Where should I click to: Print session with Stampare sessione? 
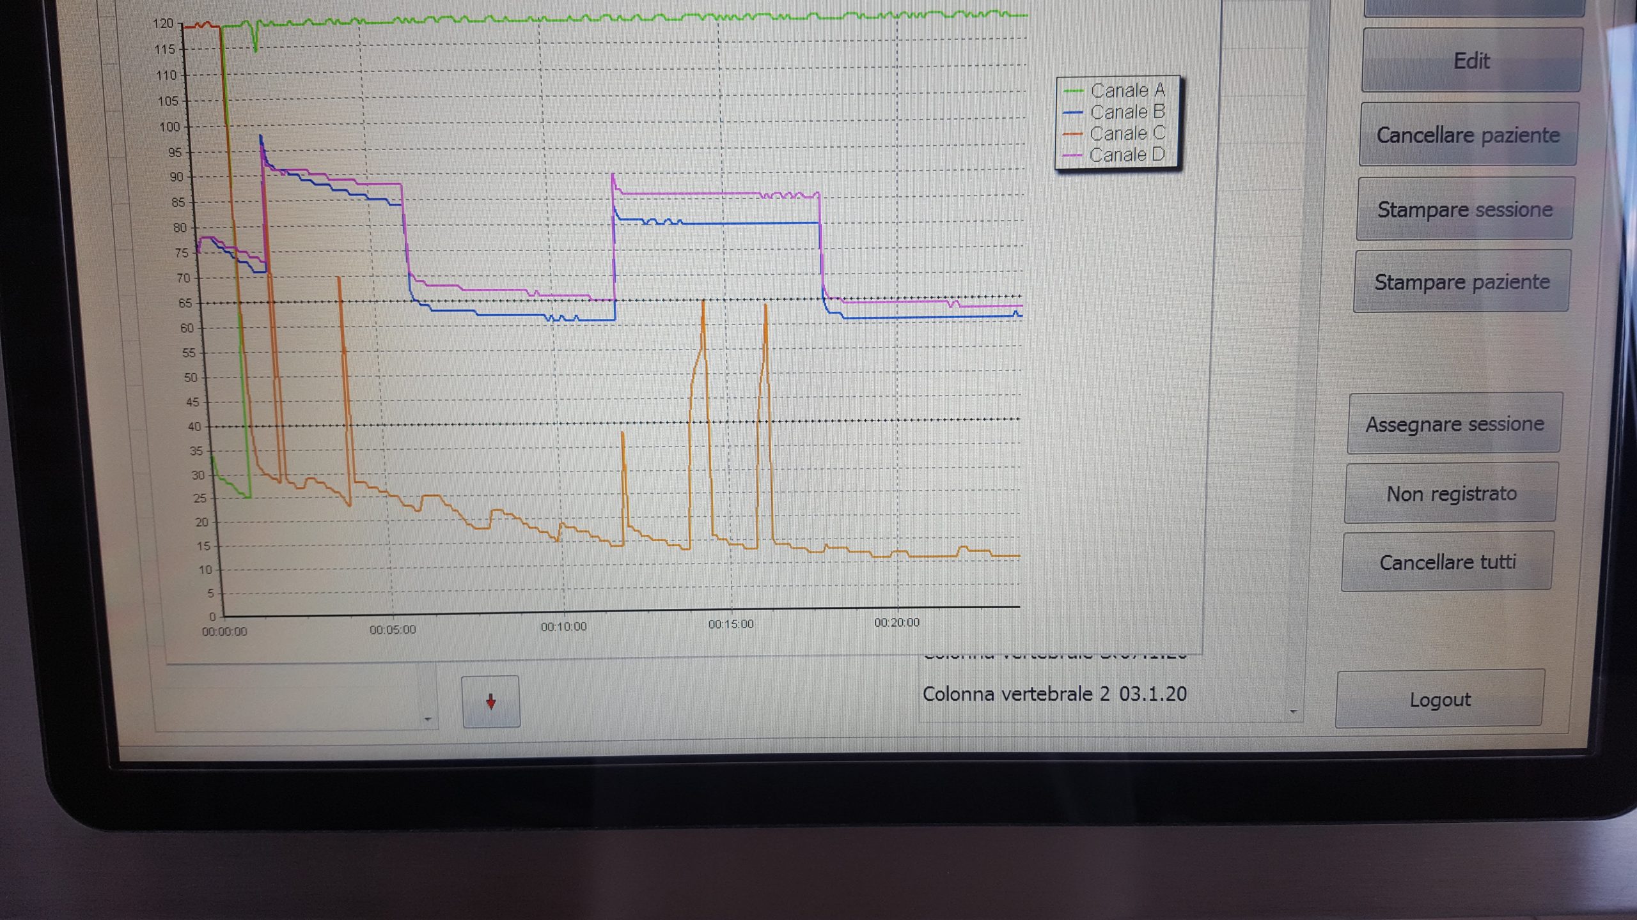coord(1465,209)
